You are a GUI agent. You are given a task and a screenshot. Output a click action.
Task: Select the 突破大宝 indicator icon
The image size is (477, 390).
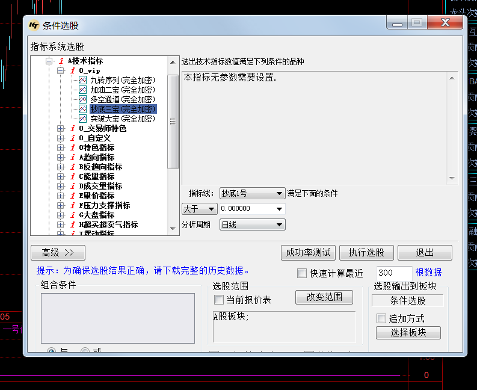click(83, 119)
